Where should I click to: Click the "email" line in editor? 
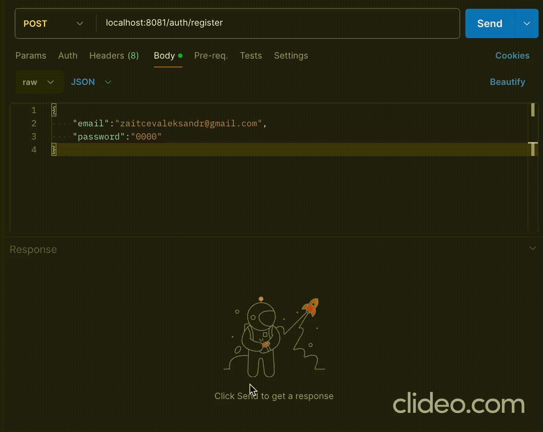coord(170,123)
